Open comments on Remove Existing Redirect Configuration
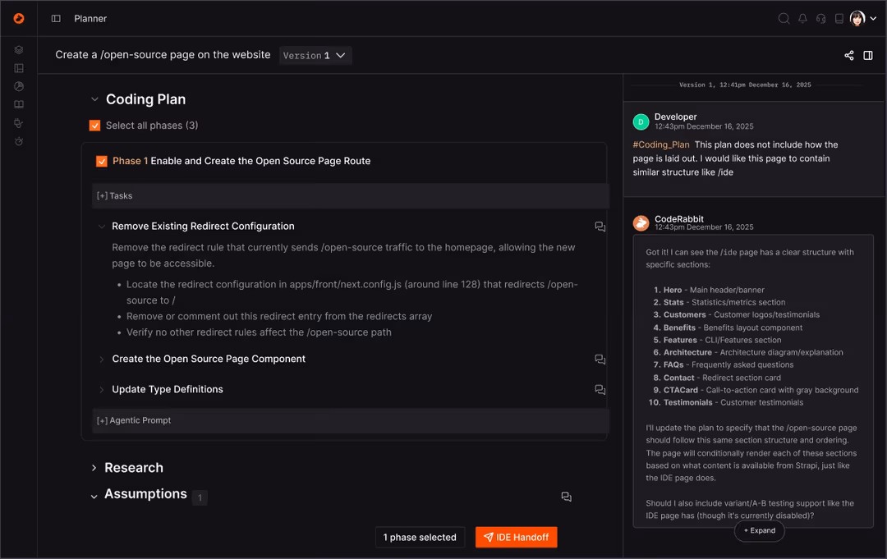887x559 pixels. 600,227
